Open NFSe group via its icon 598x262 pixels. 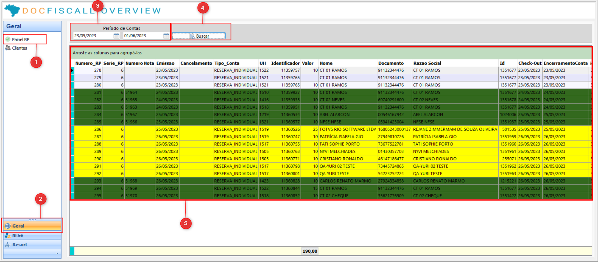point(8,235)
